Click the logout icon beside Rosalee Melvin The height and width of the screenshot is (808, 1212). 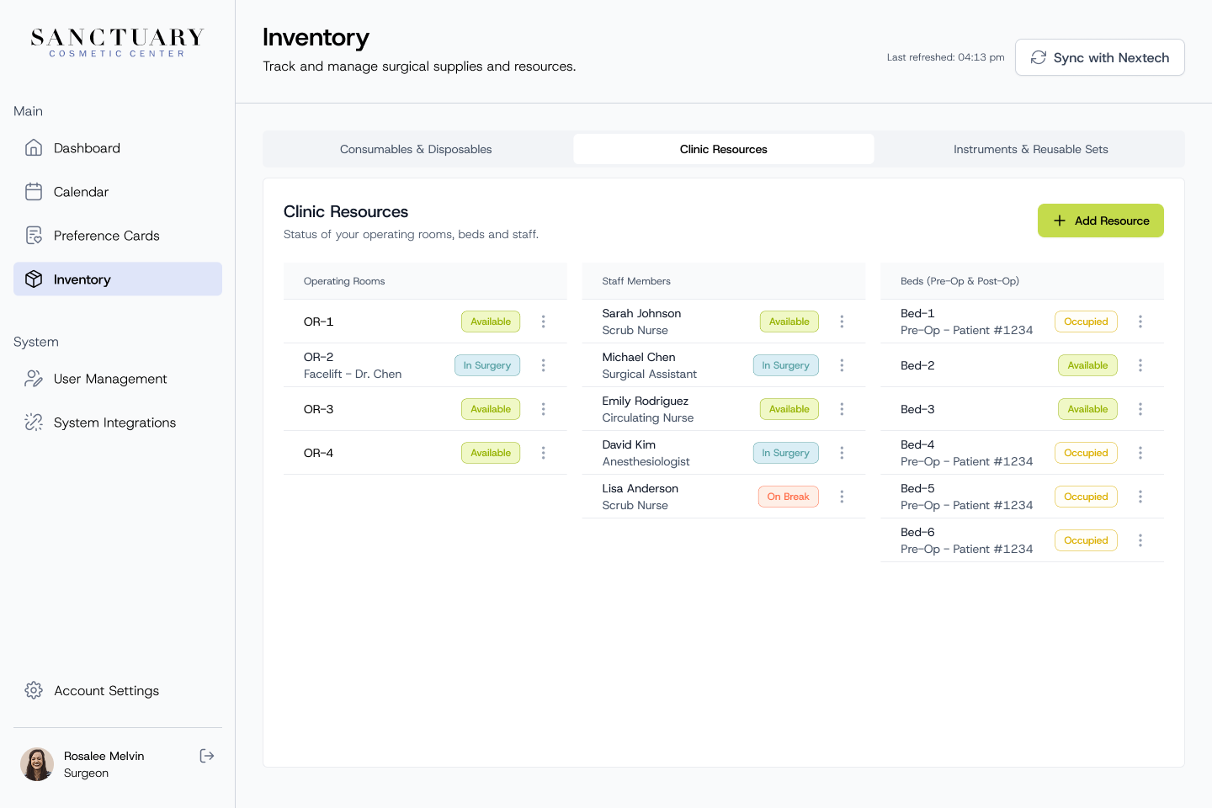pos(207,756)
